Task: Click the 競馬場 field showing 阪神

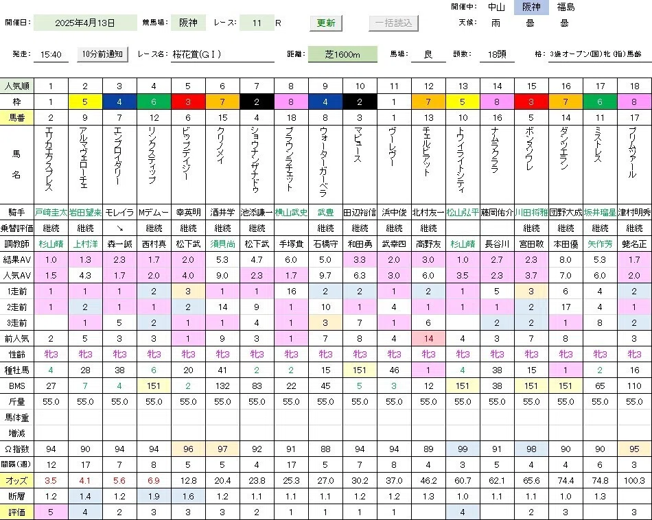Action: (x=188, y=23)
